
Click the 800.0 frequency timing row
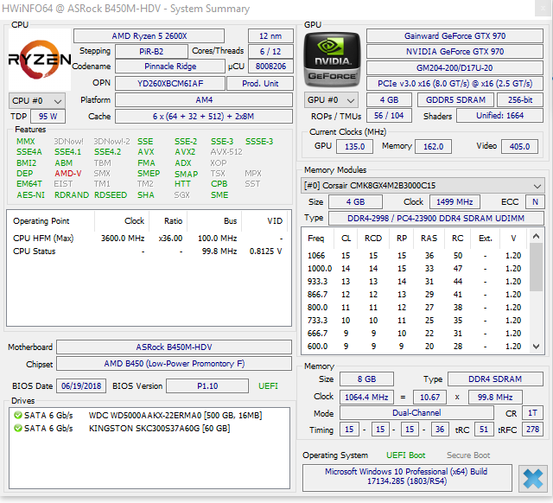coord(415,307)
